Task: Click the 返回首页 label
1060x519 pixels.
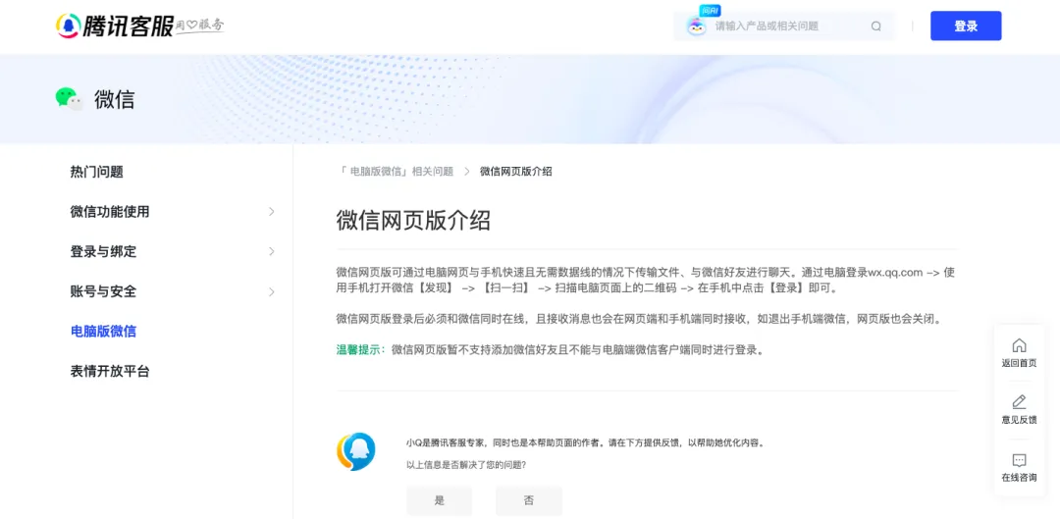Action: coord(1019,363)
